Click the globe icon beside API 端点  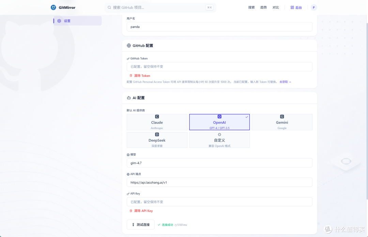point(128,174)
